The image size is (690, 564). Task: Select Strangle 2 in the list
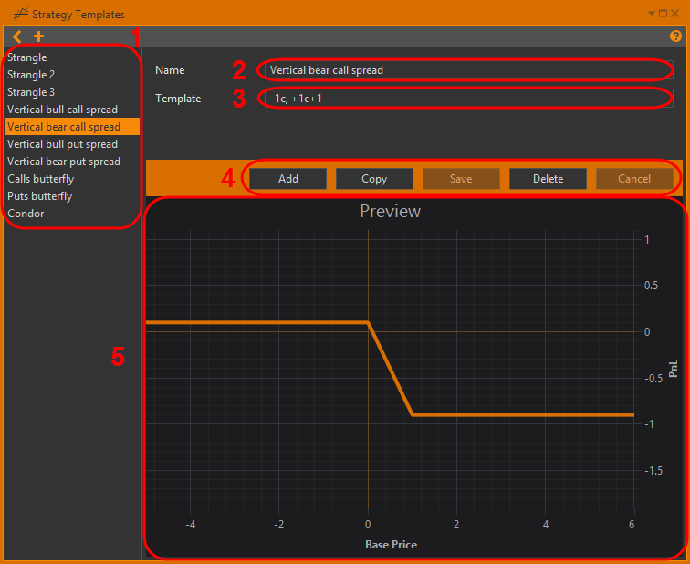[31, 75]
